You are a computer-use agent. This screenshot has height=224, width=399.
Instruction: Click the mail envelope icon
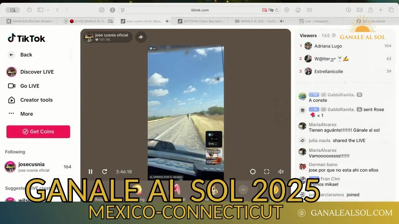click(359, 10)
